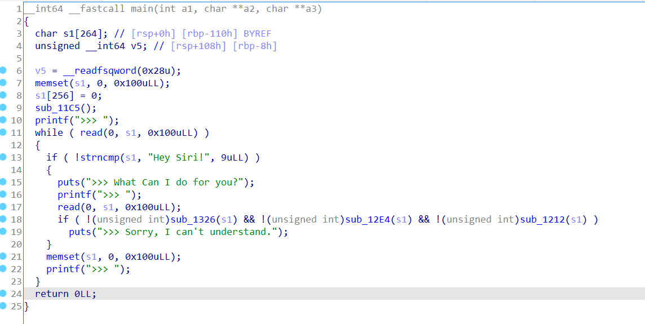Toggle breakpoint dot on line 16
Image resolution: width=645 pixels, height=324 pixels.
click(3, 194)
